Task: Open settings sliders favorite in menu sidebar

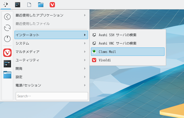Action: 7,64
